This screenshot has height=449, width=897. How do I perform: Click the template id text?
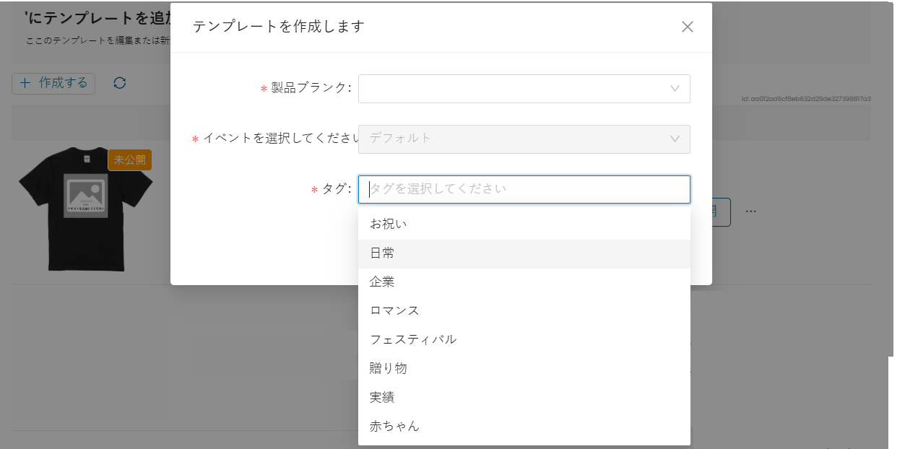tap(806, 99)
